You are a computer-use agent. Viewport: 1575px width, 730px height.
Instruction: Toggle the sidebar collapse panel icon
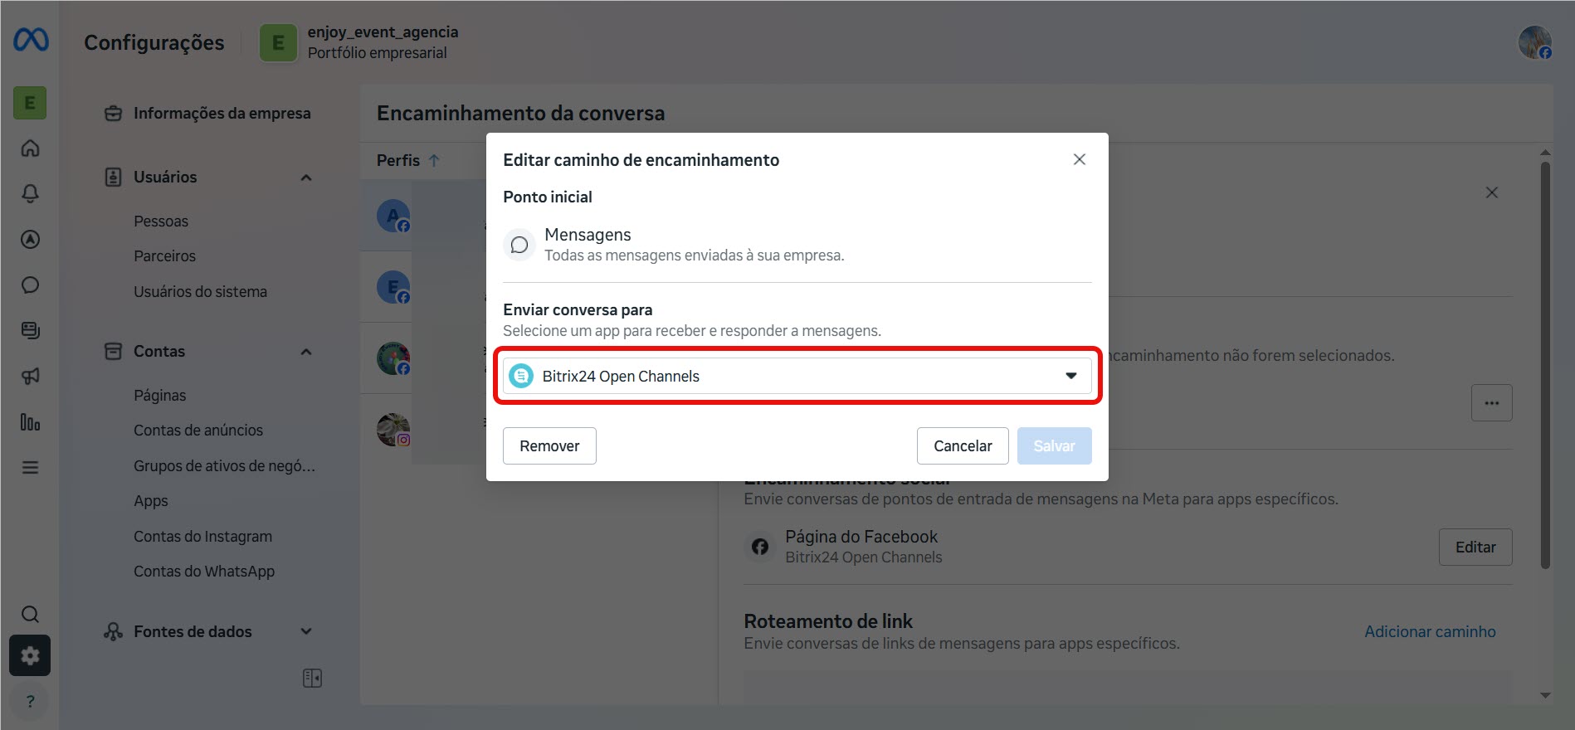(x=312, y=679)
